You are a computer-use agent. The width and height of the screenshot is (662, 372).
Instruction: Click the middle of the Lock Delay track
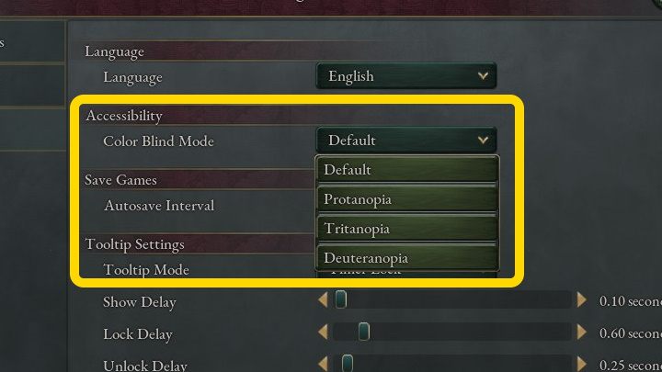451,333
